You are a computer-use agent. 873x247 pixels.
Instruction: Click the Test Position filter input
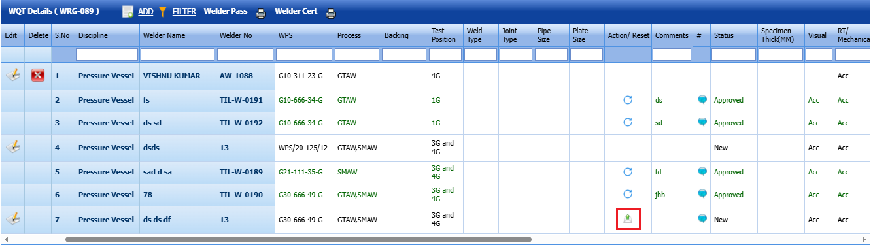coord(445,55)
